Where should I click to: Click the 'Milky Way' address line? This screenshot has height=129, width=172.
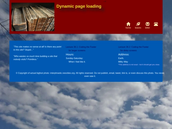point(123,62)
